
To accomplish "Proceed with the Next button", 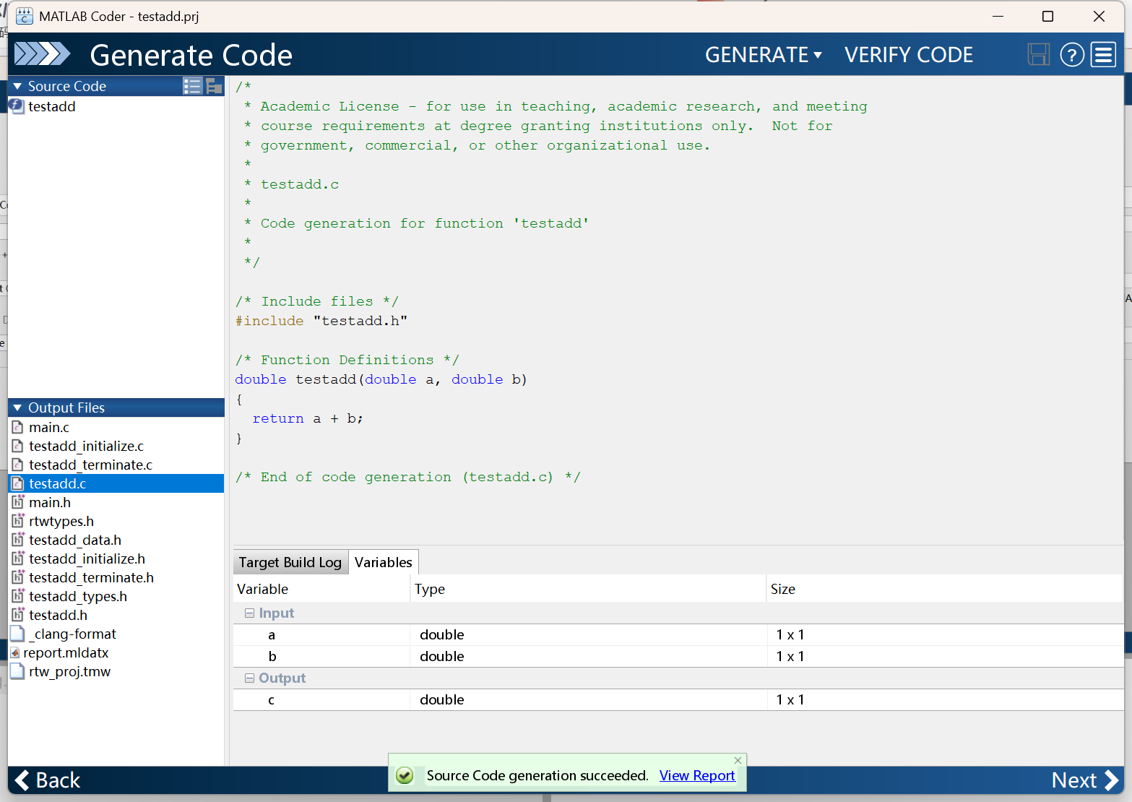I will [x=1085, y=780].
